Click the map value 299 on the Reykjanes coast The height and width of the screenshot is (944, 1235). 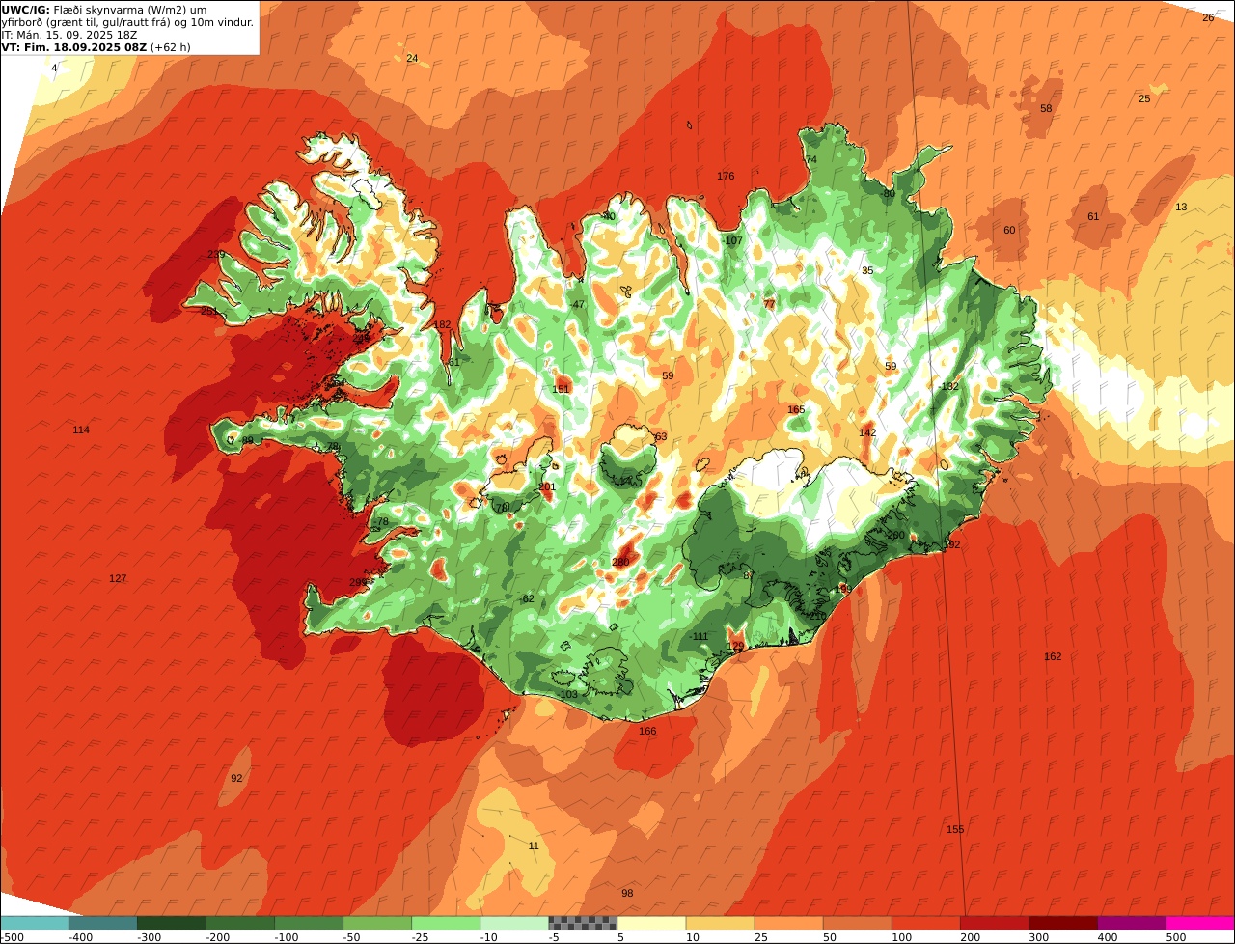pos(358,582)
